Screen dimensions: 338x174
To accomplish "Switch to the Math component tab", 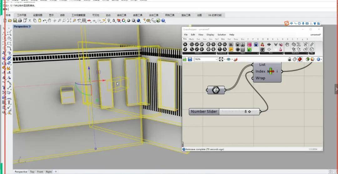I will 192,39.
